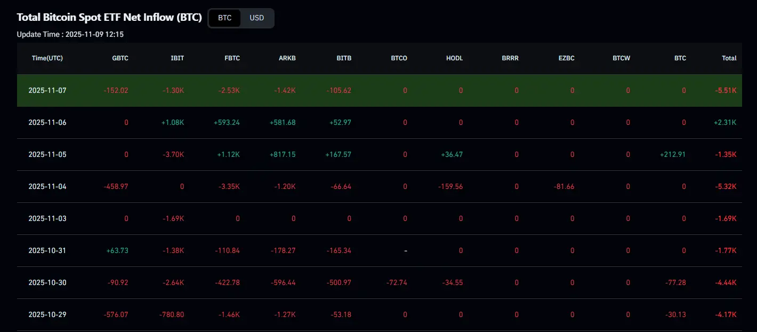The height and width of the screenshot is (332, 757).
Task: Select the IBIT column header
Action: pyautogui.click(x=177, y=58)
